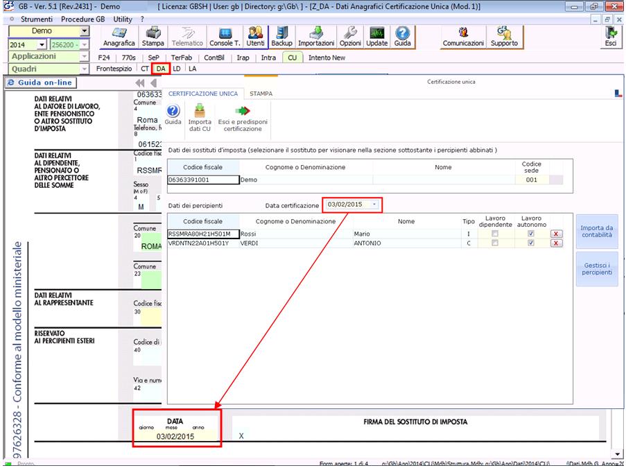
Task: Open the Guida on-line link
Action: click(x=41, y=83)
